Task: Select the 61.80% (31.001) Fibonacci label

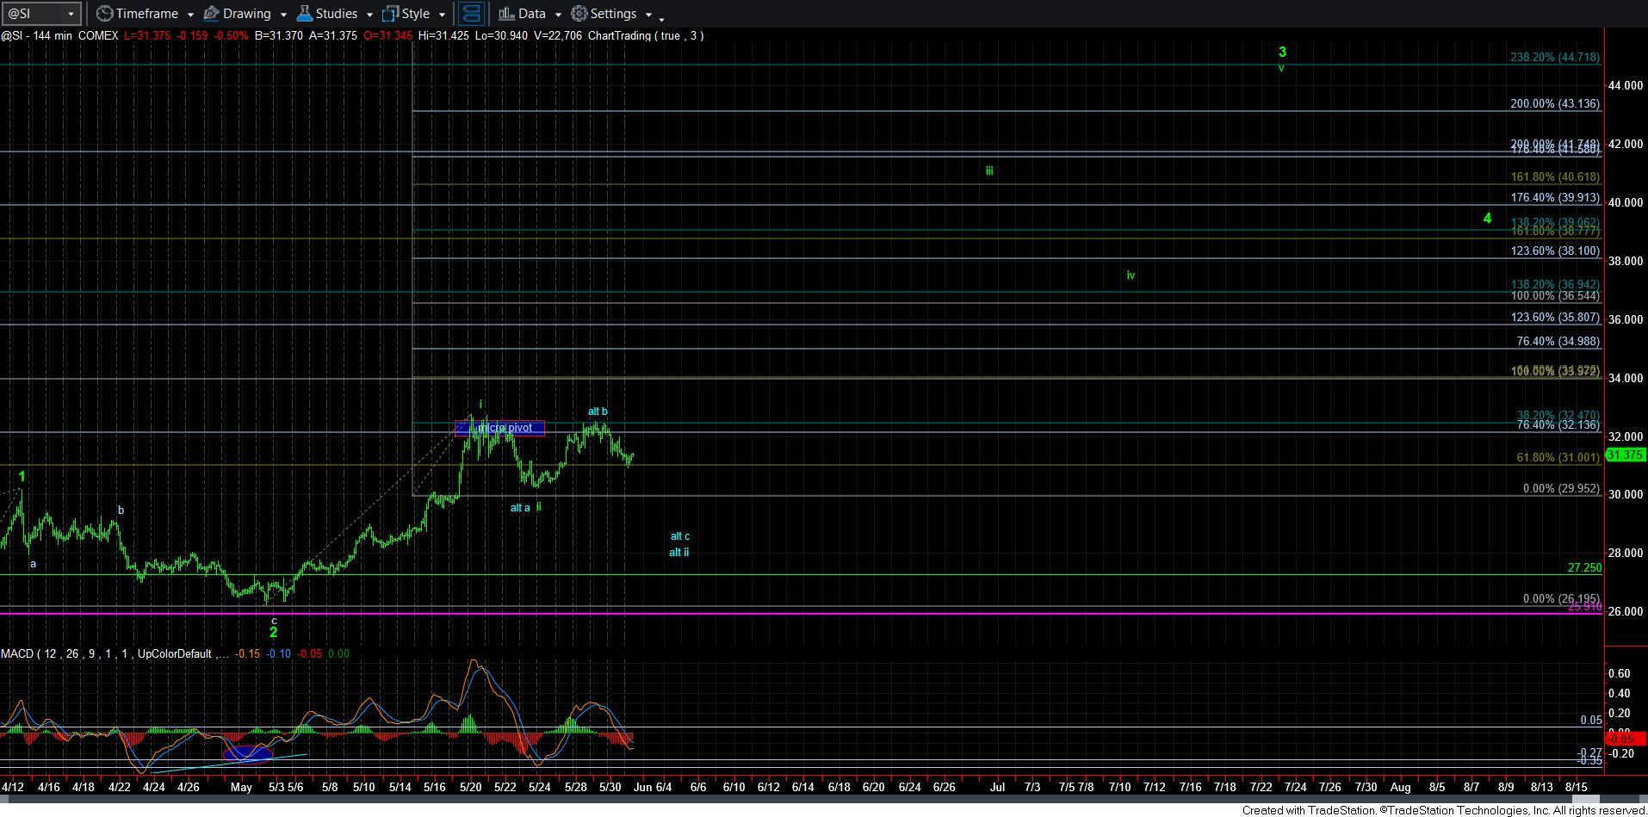Action: point(1558,459)
